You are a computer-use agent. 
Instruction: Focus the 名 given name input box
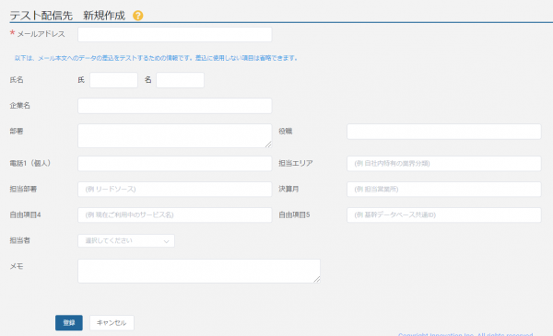[181, 80]
